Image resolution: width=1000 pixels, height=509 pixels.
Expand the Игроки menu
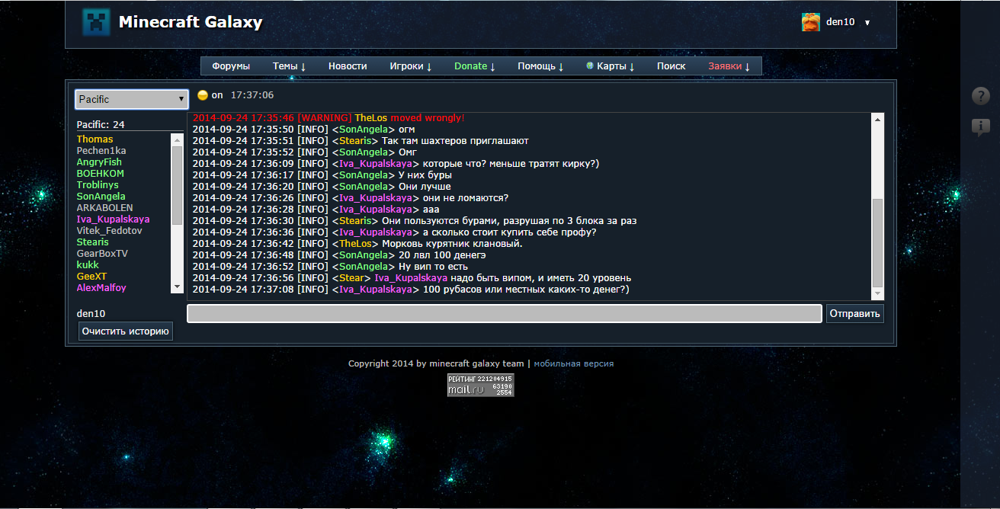coord(411,66)
